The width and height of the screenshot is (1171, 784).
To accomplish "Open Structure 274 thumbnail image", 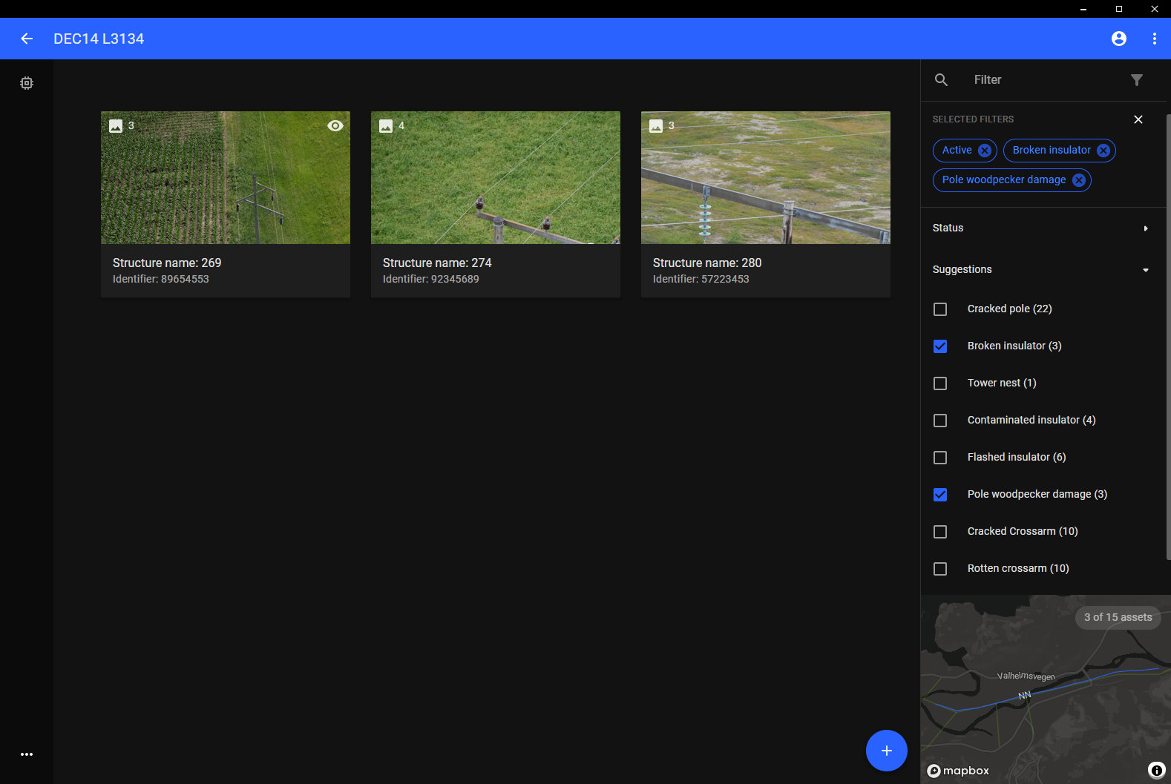I will pos(496,177).
